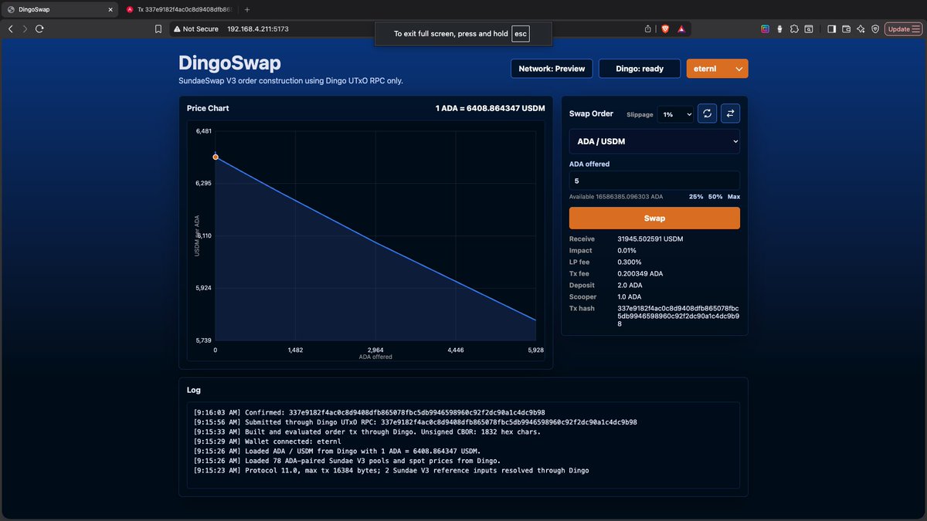Image resolution: width=927 pixels, height=521 pixels.
Task: Select the 25% amount shortcut
Action: (696, 197)
